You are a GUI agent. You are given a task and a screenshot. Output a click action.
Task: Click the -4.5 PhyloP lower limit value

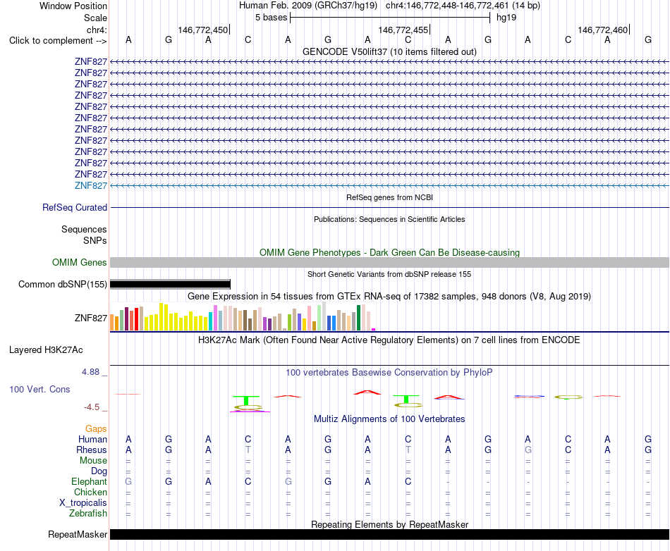(92, 407)
